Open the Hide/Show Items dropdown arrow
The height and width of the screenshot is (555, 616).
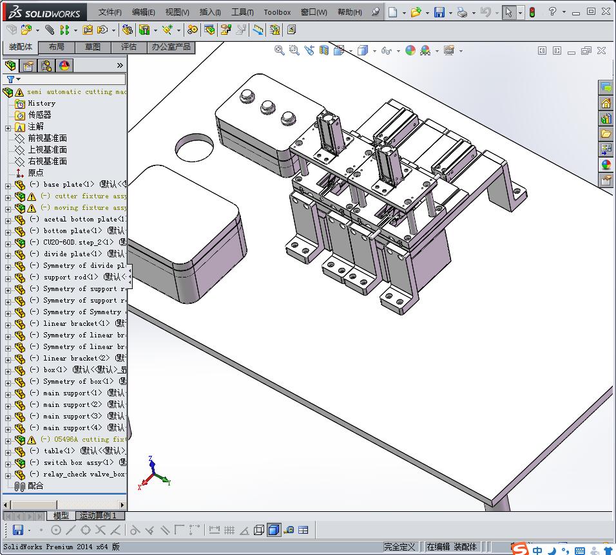pyautogui.click(x=399, y=51)
